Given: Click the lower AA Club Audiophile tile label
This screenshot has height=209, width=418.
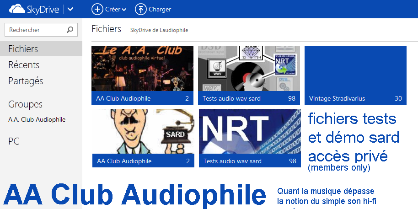Looking at the screenshot, I should 124,161.
